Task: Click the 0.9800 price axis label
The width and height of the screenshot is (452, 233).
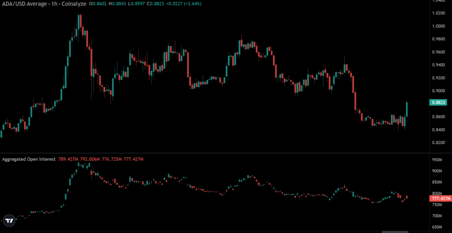Action: (438, 39)
